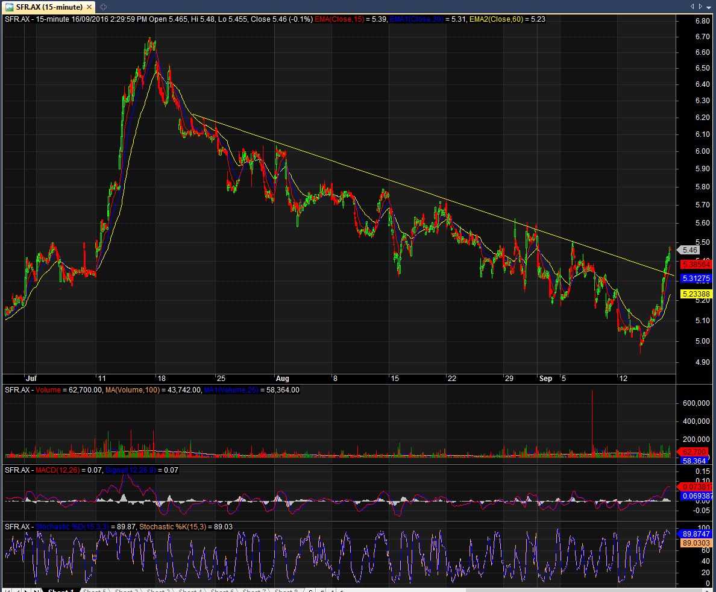Click the red Volume label in the volume pane
716x592 pixels.
48,389
